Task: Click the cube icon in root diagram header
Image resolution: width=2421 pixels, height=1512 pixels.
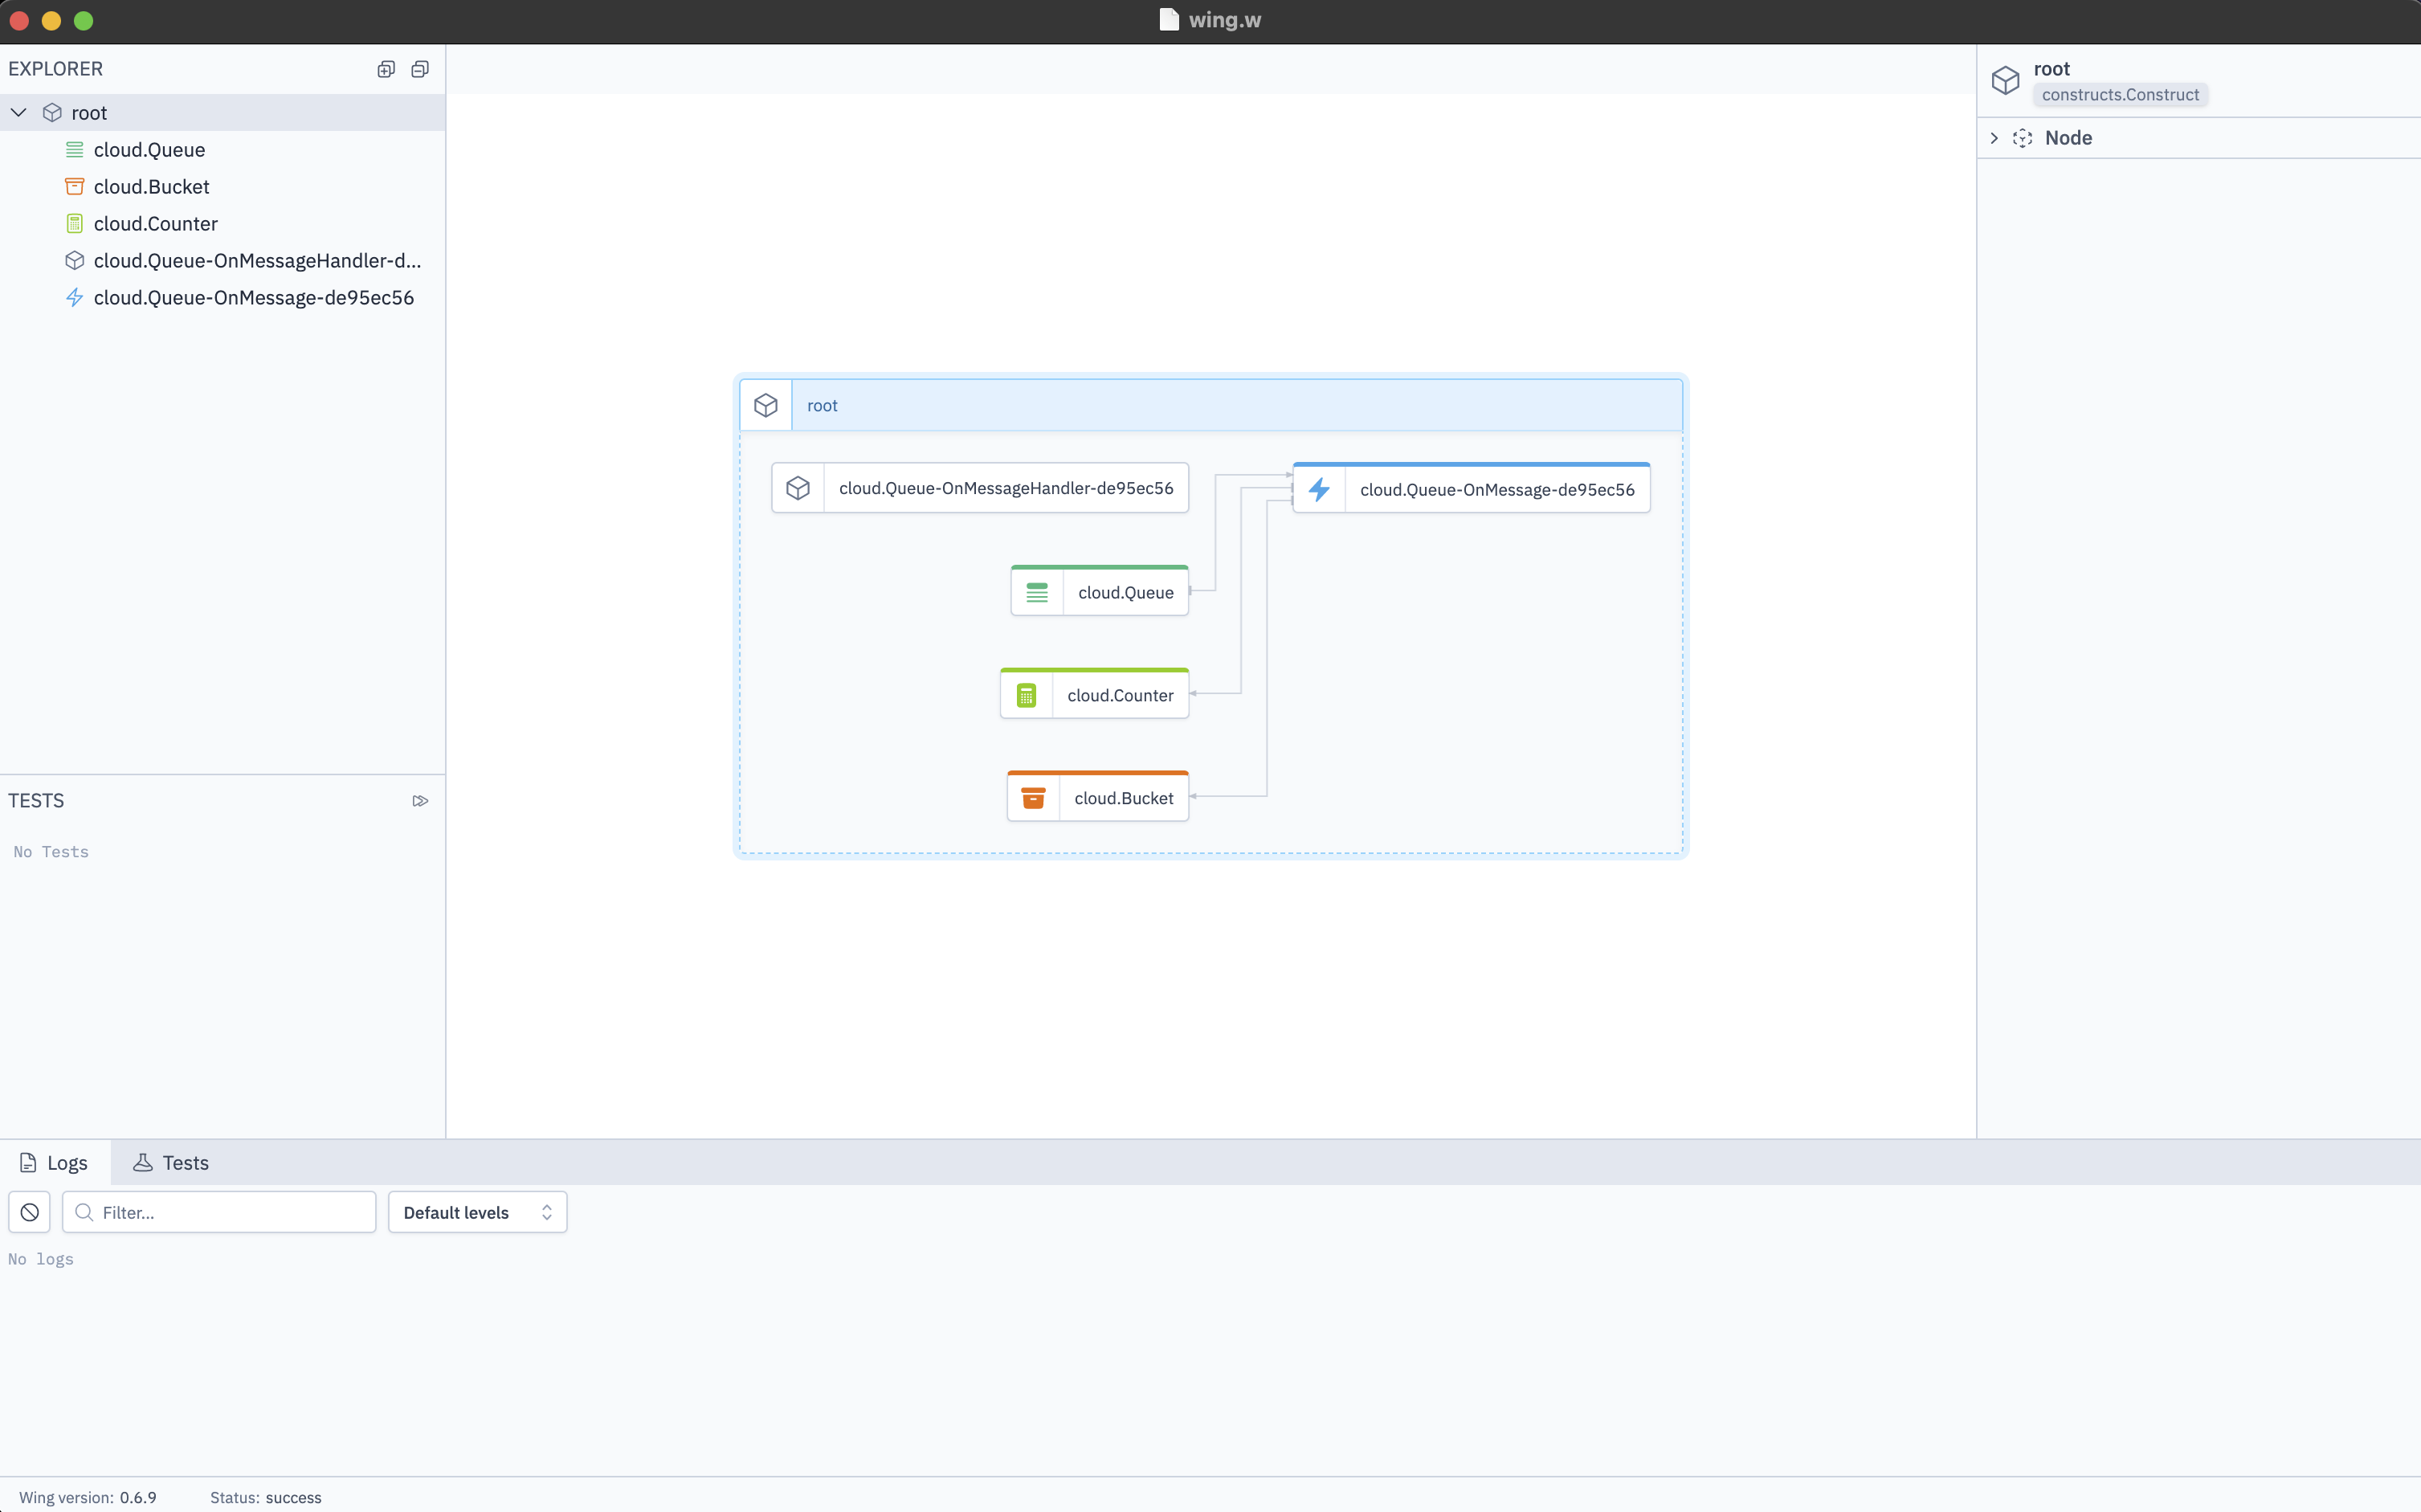Action: pos(765,405)
